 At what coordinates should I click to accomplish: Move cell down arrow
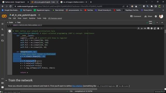(142, 28)
